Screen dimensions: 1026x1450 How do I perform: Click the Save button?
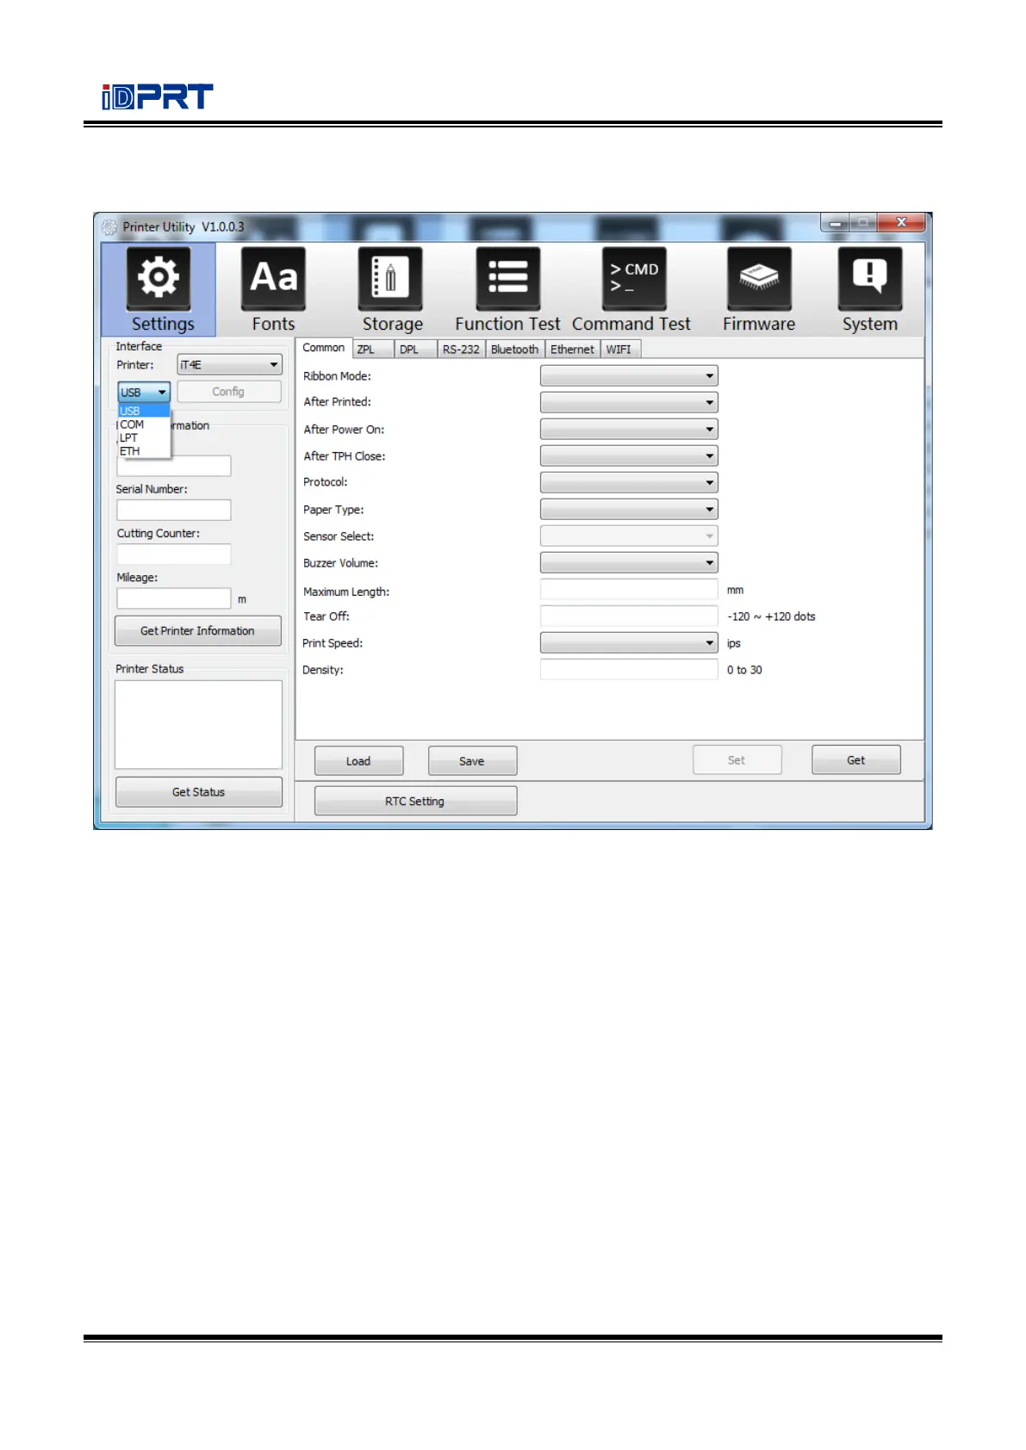(x=472, y=761)
